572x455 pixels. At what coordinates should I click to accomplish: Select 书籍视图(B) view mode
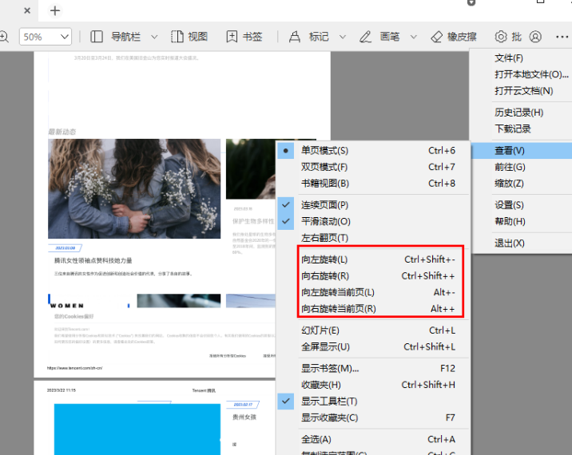373,184
